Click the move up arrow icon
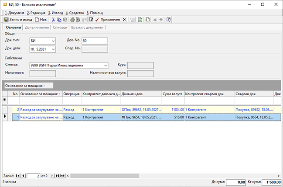Image resolution: width=283 pixels, height=187 pixels. click(155, 20)
